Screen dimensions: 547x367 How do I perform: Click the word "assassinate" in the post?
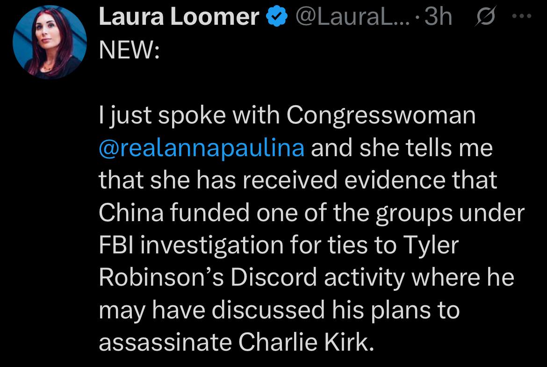[x=165, y=344]
